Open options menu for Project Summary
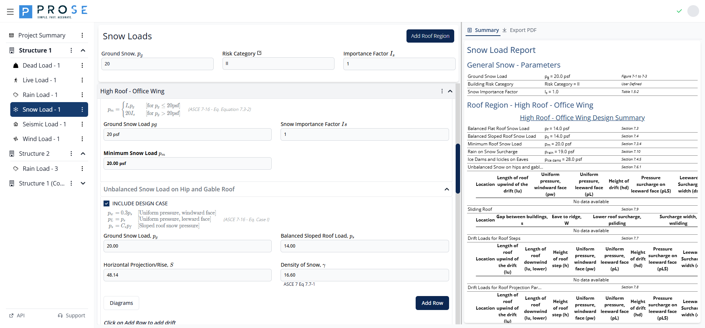This screenshot has width=705, height=328. (x=82, y=35)
